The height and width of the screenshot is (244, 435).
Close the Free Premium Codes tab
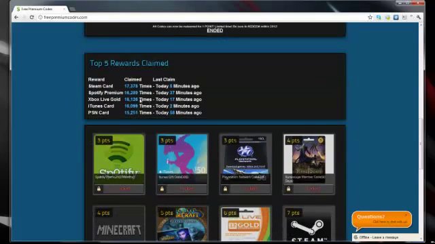(x=64, y=9)
